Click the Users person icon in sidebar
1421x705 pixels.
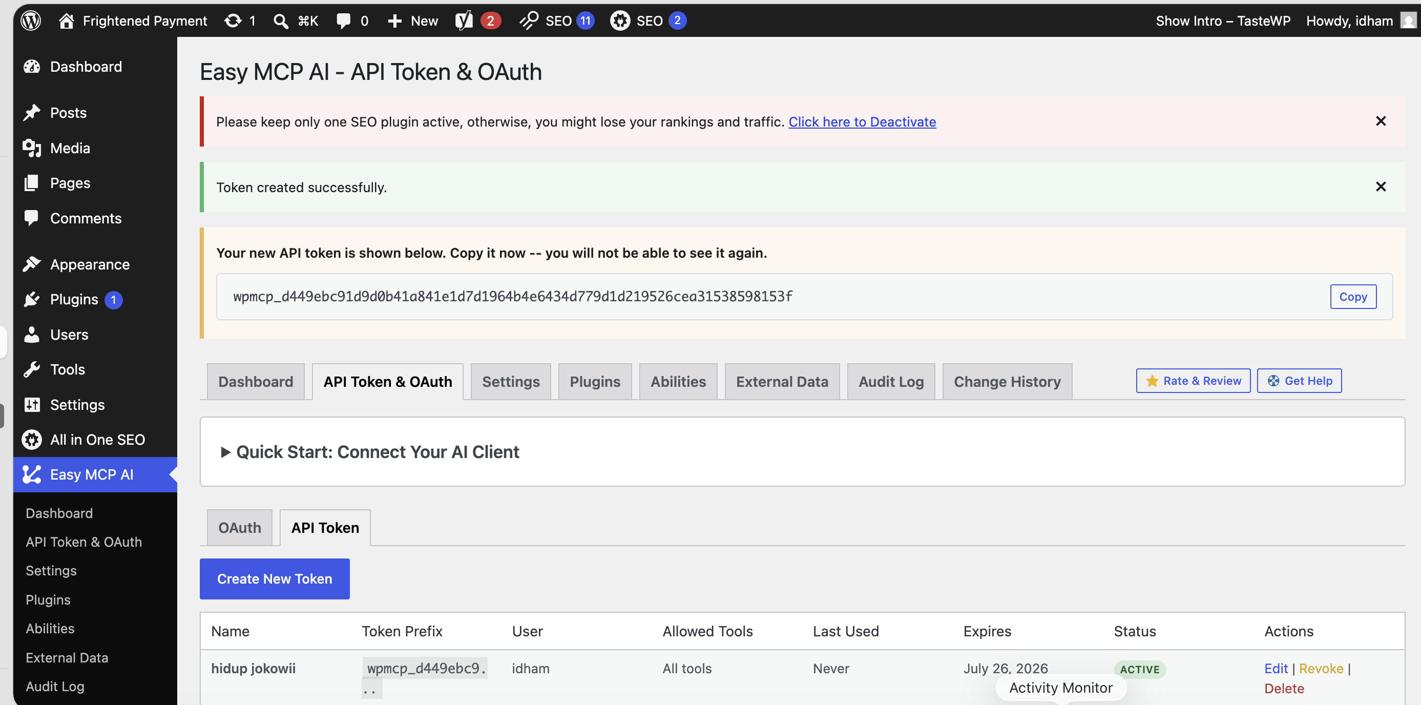(32, 334)
